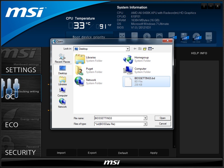The height and width of the screenshot is (168, 224).
Task: Go back using the dialog's back arrow
Action: (135, 49)
